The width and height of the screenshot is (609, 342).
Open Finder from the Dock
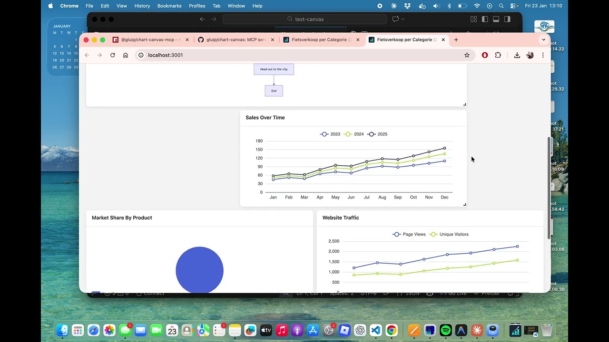[x=62, y=330]
